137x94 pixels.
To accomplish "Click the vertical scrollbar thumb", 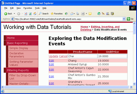I will [134, 30].
